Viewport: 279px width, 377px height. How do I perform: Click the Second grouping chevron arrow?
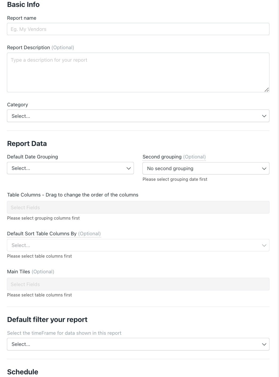click(264, 169)
